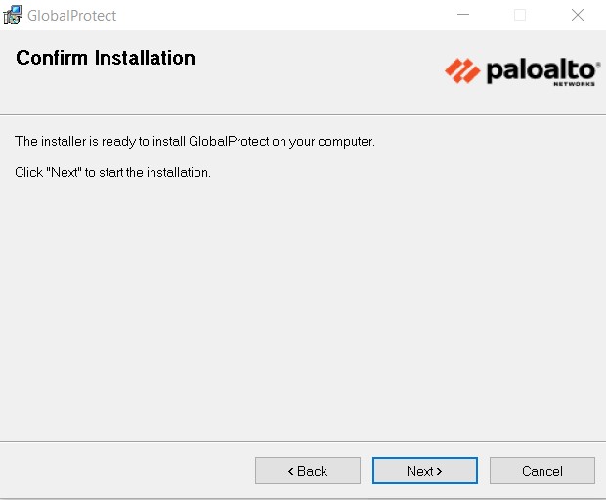This screenshot has height=500, width=606.
Task: Click the greyed-out maximize button
Action: click(520, 15)
